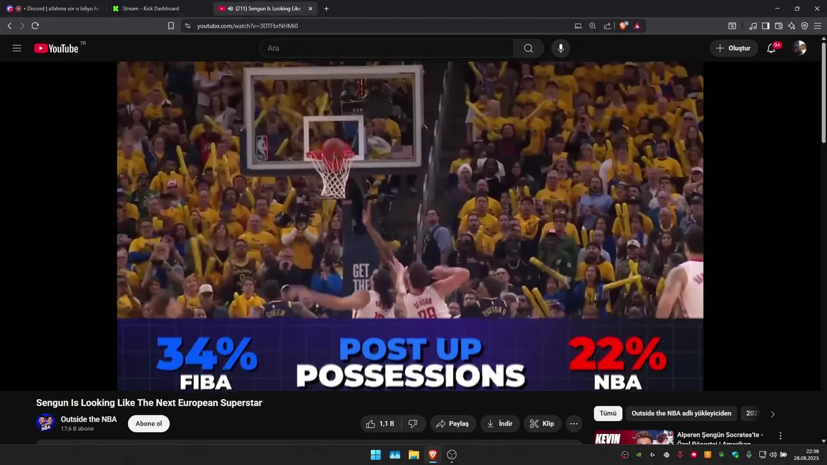
Task: Open Leo AI sparkle icon
Action: pos(791,26)
